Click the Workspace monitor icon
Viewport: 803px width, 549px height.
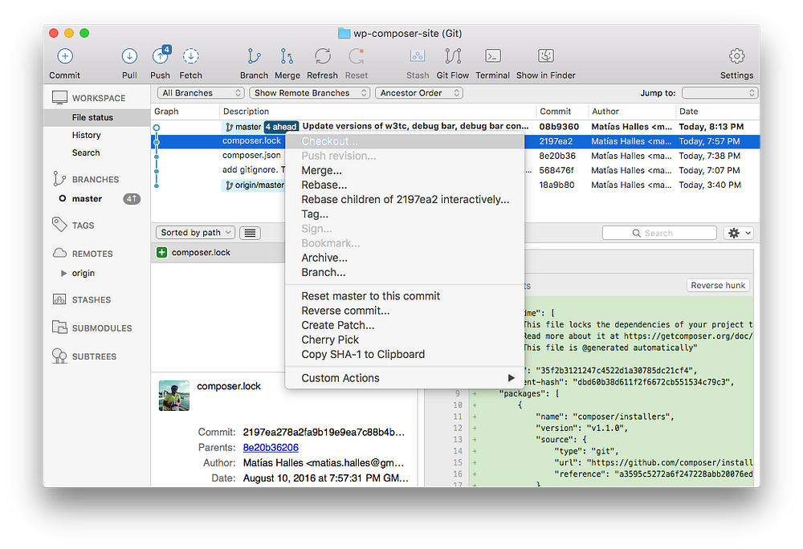pyautogui.click(x=59, y=97)
